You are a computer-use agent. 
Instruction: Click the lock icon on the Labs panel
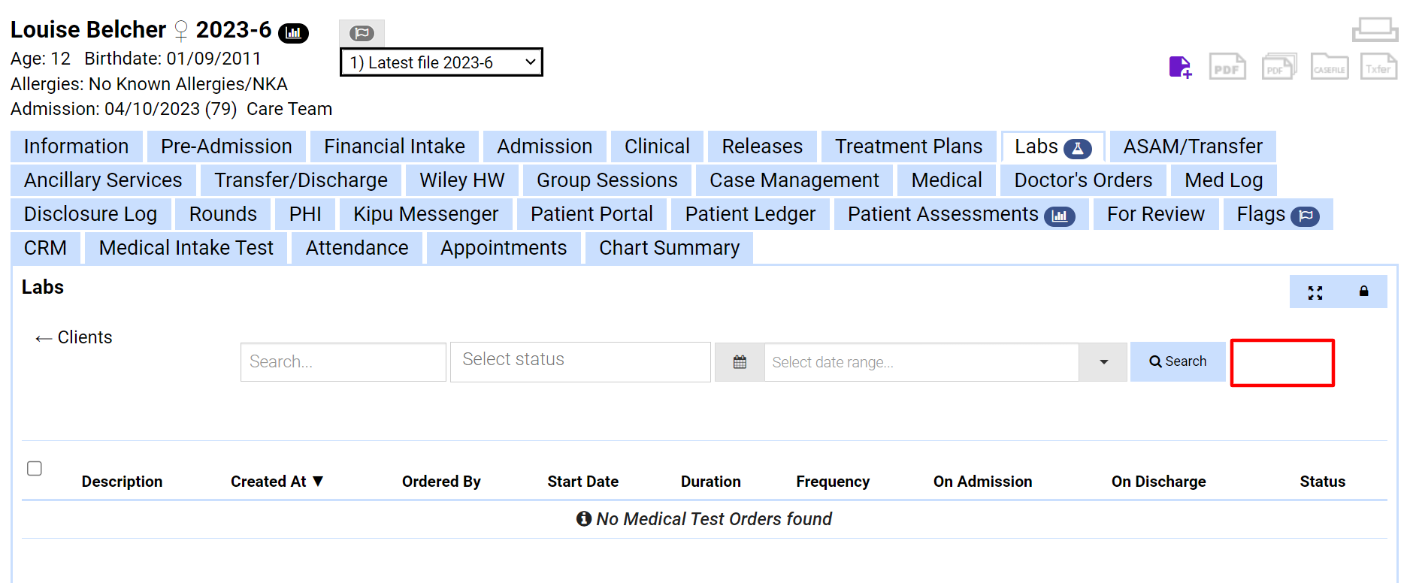(1363, 292)
